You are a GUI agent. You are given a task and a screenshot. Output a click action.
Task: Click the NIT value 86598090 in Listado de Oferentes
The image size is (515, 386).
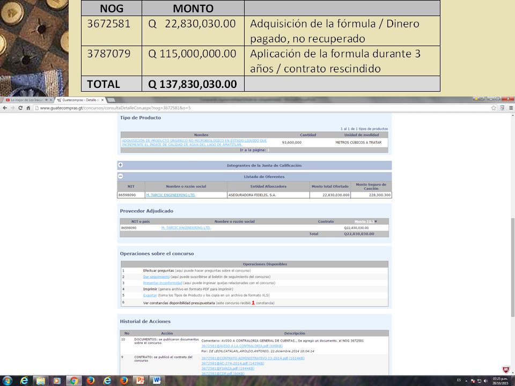(x=127, y=195)
